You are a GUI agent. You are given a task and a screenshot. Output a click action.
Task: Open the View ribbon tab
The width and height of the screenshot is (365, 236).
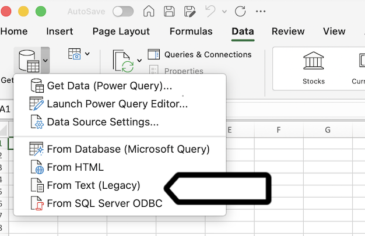coord(334,31)
